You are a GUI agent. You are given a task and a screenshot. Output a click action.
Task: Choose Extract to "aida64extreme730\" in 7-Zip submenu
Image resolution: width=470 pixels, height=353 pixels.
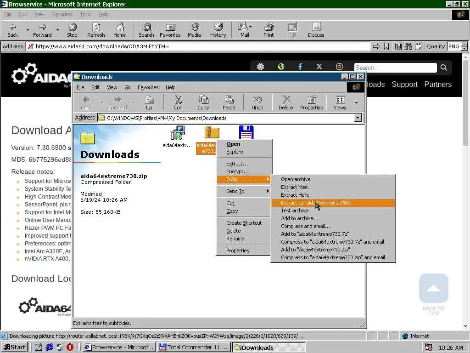click(333, 203)
